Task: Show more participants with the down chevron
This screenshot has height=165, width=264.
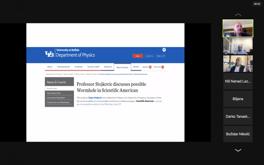Action: pyautogui.click(x=238, y=150)
